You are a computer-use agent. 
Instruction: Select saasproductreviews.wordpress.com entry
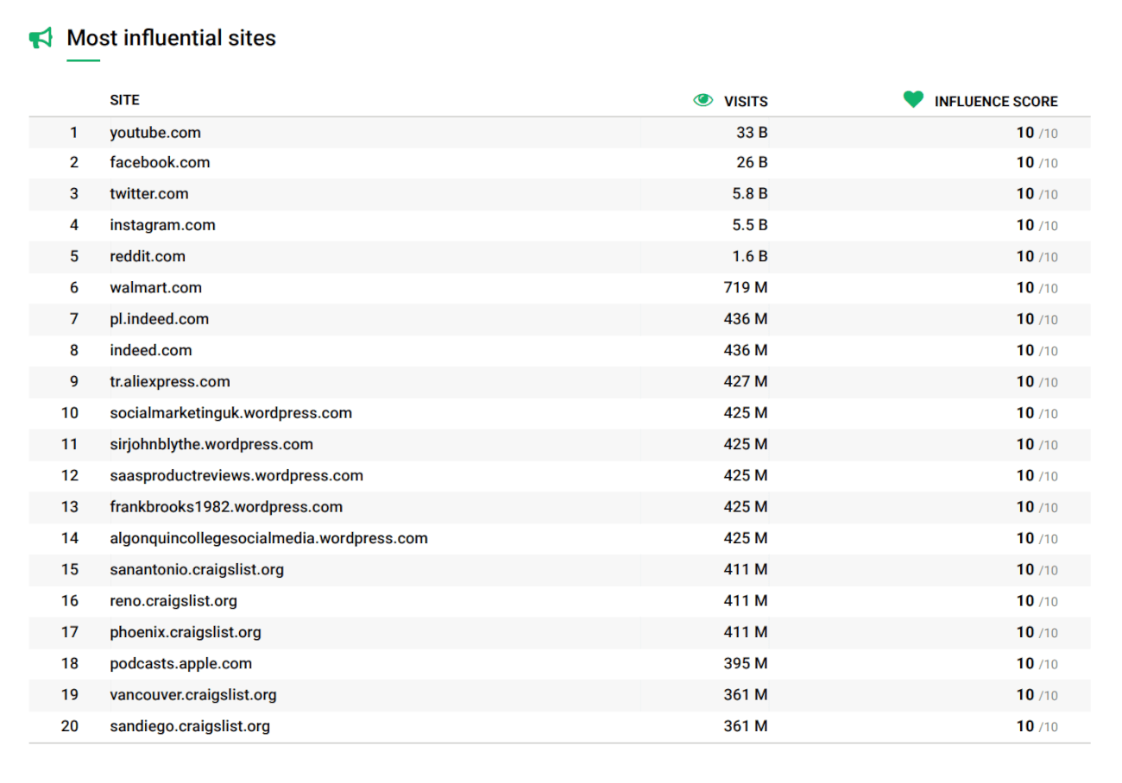pyautogui.click(x=236, y=476)
